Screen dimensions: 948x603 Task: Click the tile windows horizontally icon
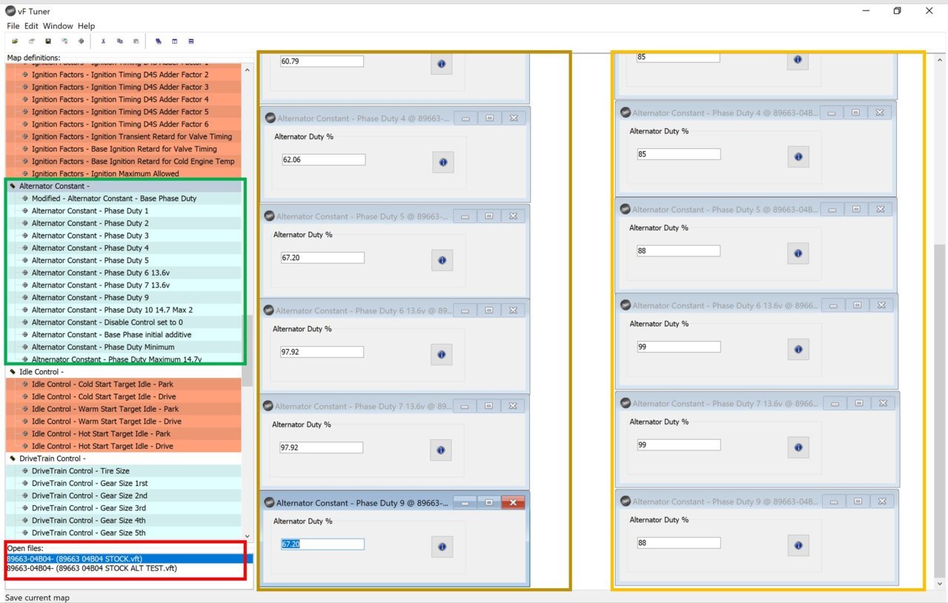tap(190, 41)
